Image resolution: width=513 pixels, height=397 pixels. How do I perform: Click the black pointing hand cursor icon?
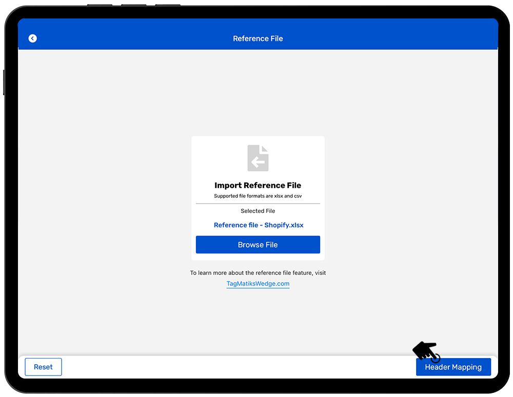click(426, 351)
